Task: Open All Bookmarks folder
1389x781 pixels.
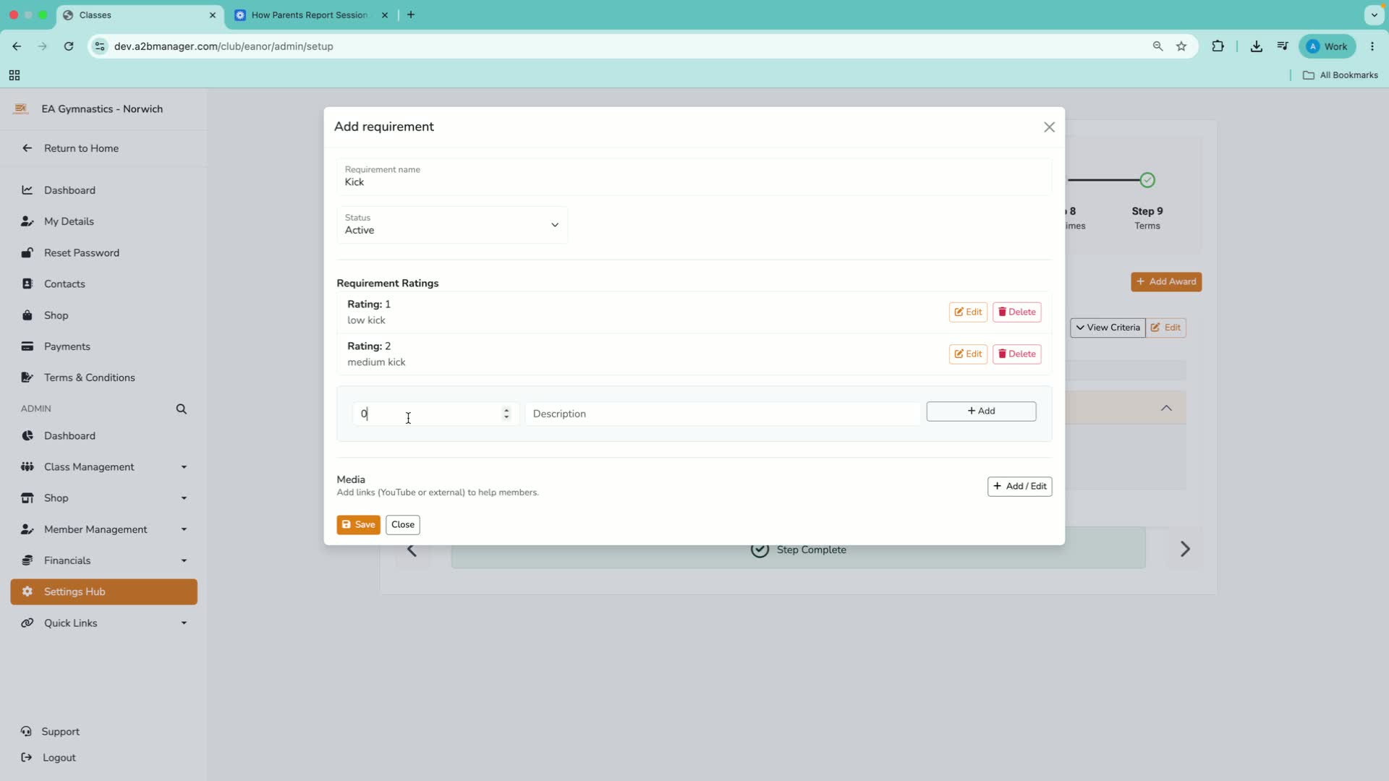Action: [x=1341, y=75]
